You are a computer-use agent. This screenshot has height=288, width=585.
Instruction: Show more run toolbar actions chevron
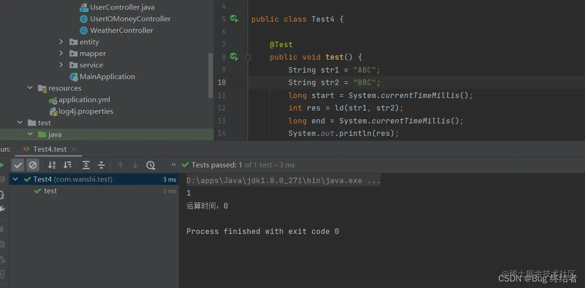[x=174, y=165]
